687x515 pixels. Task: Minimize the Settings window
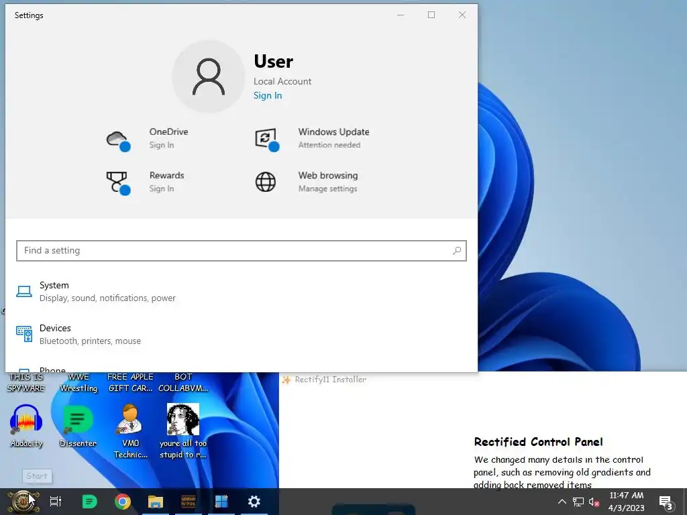[401, 15]
